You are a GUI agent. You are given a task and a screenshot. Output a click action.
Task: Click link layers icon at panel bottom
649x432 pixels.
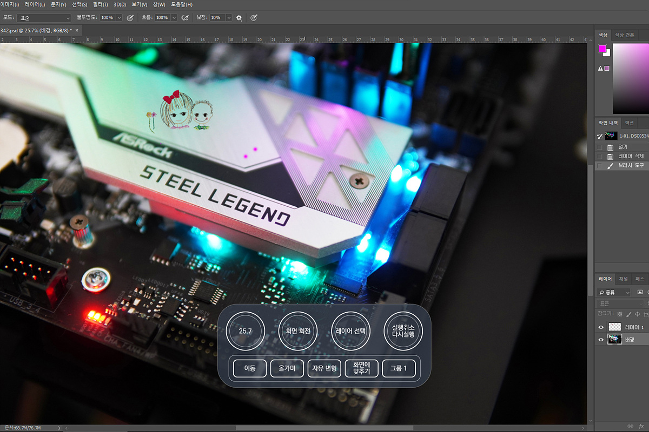coord(631,426)
